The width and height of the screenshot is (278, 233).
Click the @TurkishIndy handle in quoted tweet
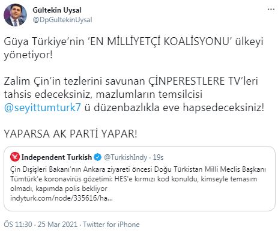coord(125,157)
